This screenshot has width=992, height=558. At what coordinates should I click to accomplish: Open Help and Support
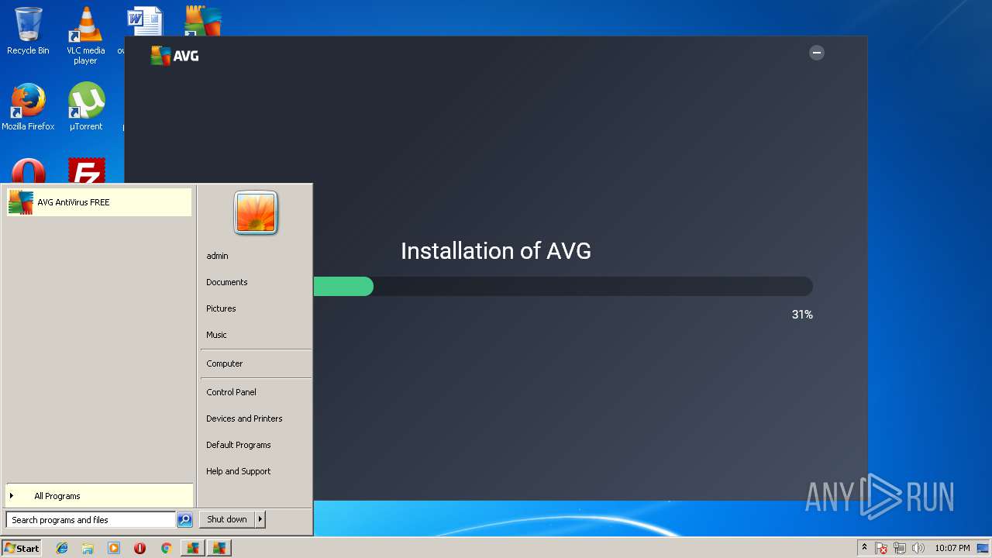(x=239, y=471)
